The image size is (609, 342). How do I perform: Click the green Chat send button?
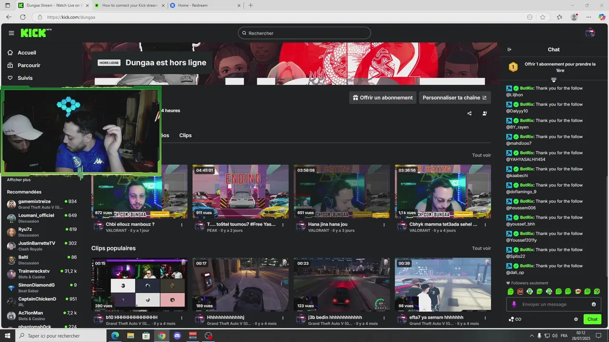[592, 319]
